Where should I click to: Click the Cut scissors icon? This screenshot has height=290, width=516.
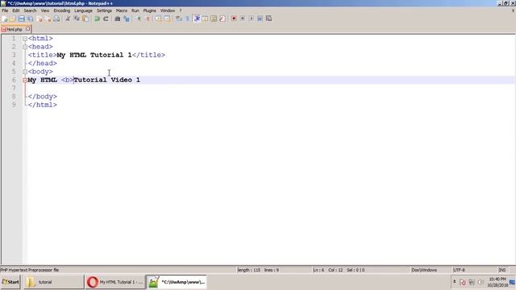pos(68,19)
